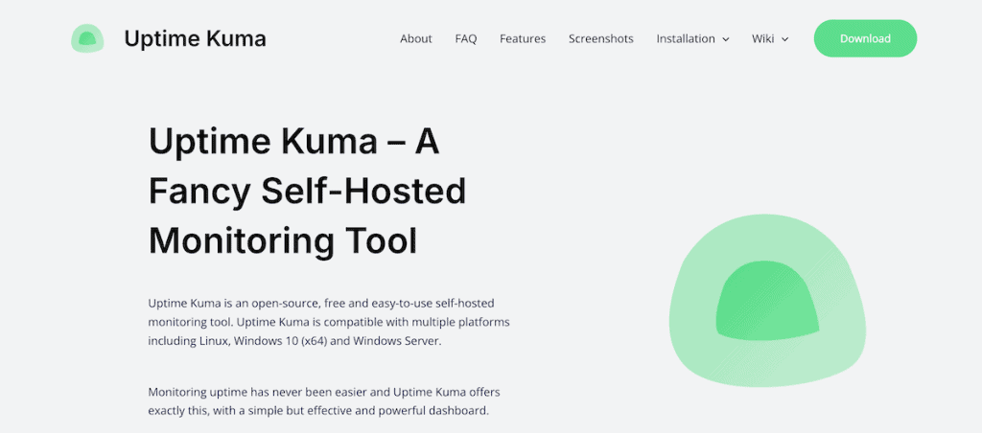The image size is (982, 433).
Task: Click the main heading 'Uptime Kuma – A Fancy Self-Hosted Monitoring Tool'
Action: tap(308, 192)
